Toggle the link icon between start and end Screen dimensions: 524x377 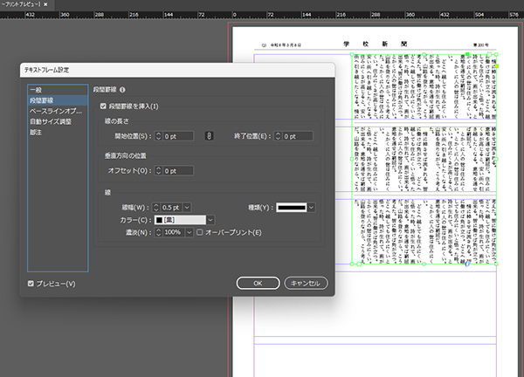click(x=209, y=136)
